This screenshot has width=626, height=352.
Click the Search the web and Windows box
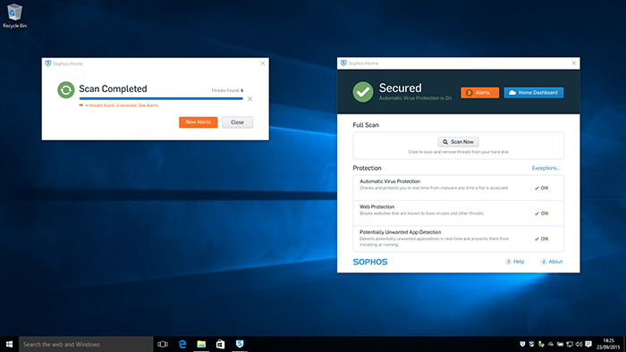coord(86,344)
